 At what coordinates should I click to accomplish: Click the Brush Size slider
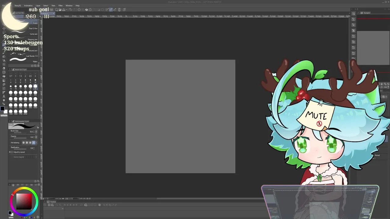[x=20, y=133]
